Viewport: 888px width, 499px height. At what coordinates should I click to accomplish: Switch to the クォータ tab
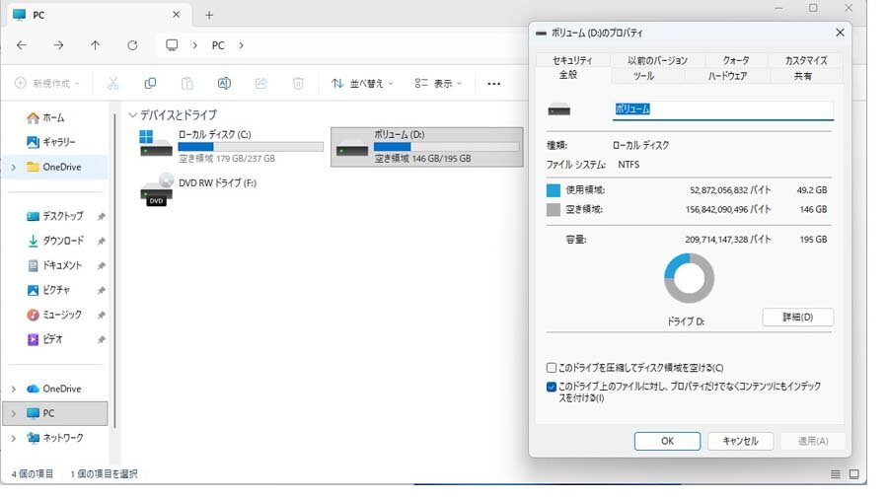(x=736, y=60)
